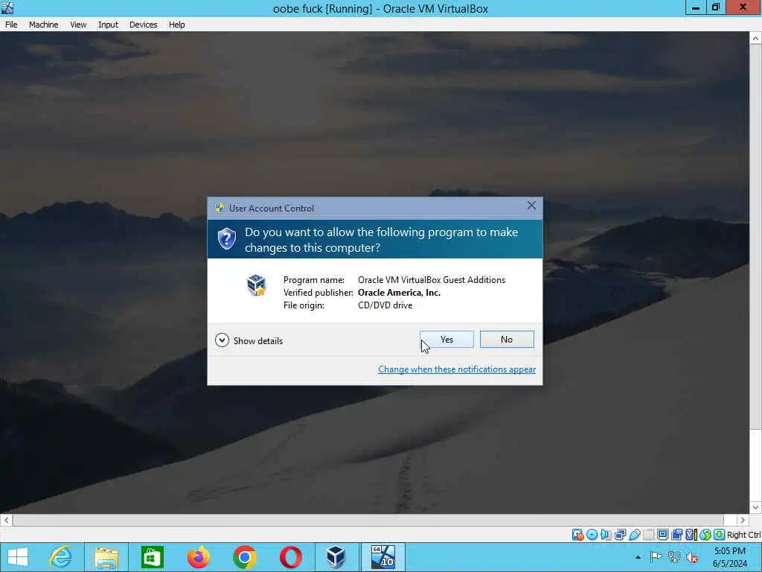762x572 pixels.
Task: Open the Devices menu
Action: point(144,25)
